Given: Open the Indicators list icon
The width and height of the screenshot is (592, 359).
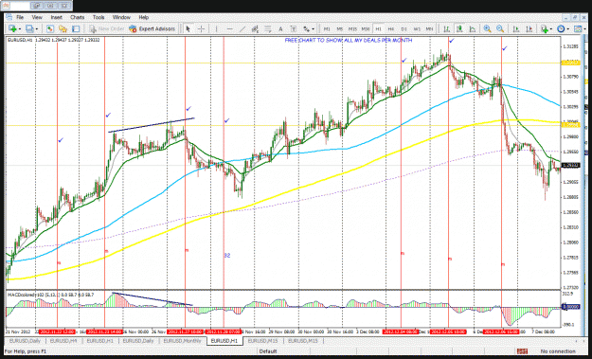Looking at the screenshot, I should tap(544, 28).
